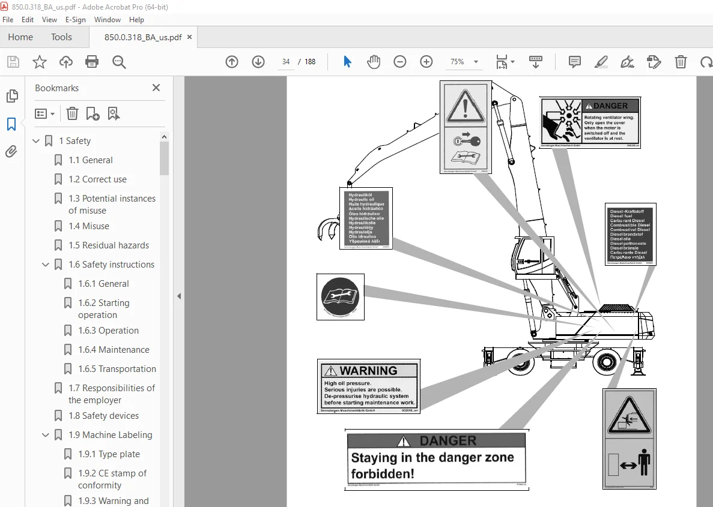Open bookmarks options dropdown
The image size is (713, 507).
tap(45, 113)
